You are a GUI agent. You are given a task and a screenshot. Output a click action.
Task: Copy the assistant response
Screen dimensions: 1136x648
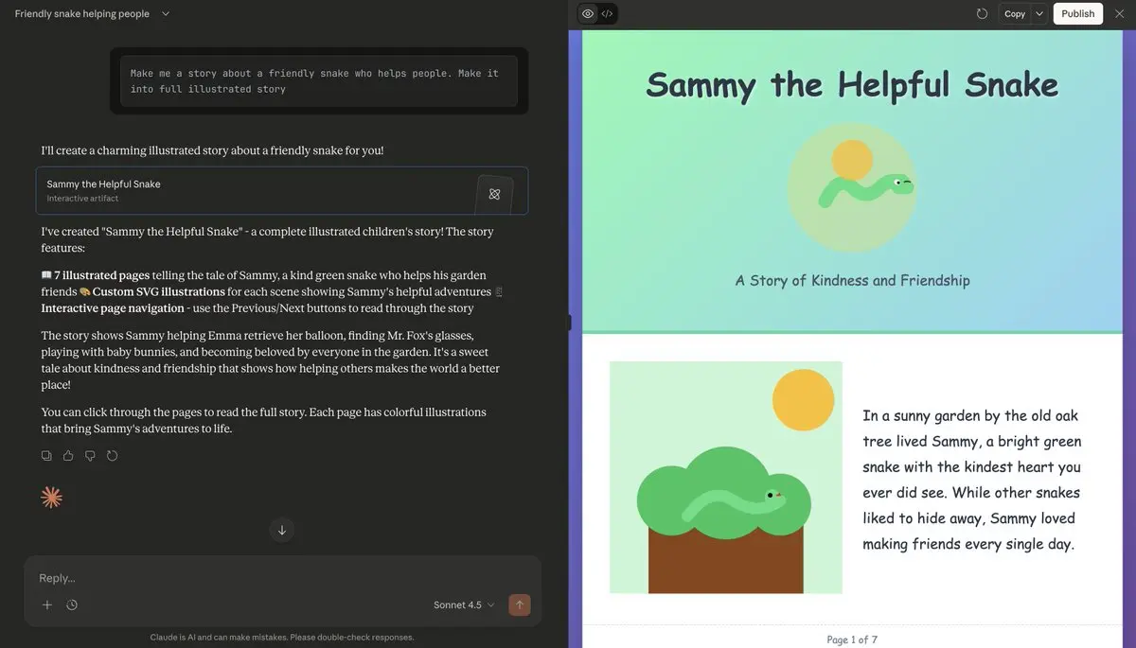46,456
